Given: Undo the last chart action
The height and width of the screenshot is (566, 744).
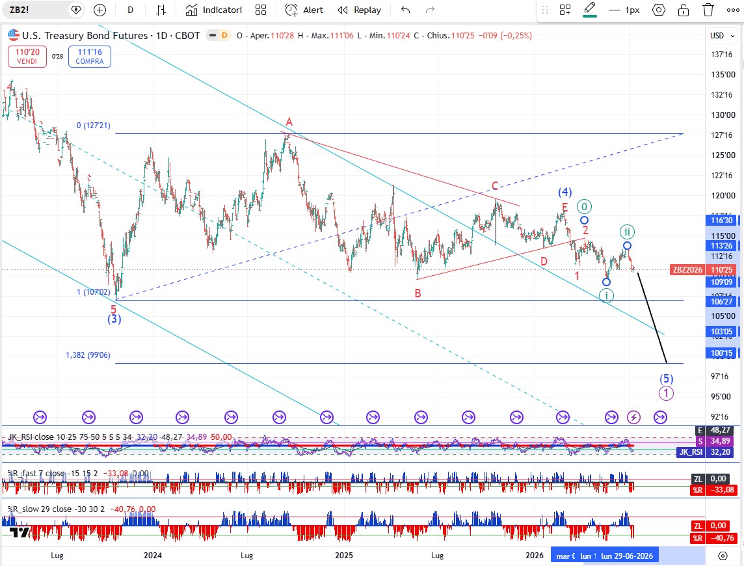Looking at the screenshot, I should click(x=405, y=10).
